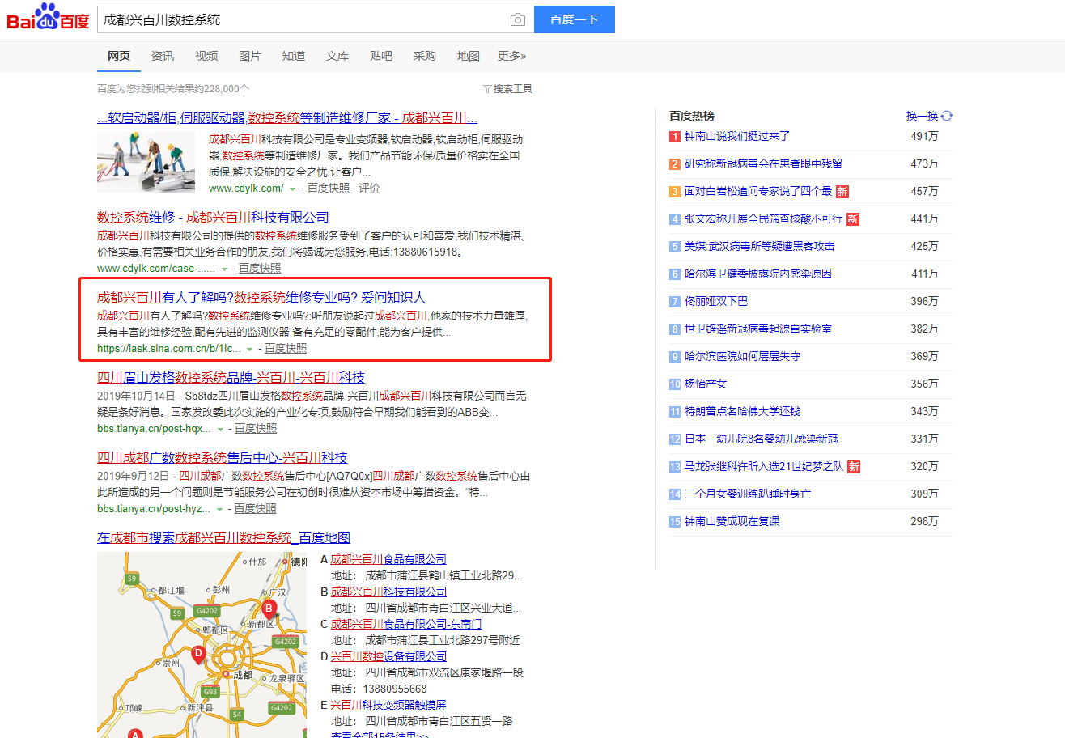Open 搜索工具 search tools

tap(507, 89)
